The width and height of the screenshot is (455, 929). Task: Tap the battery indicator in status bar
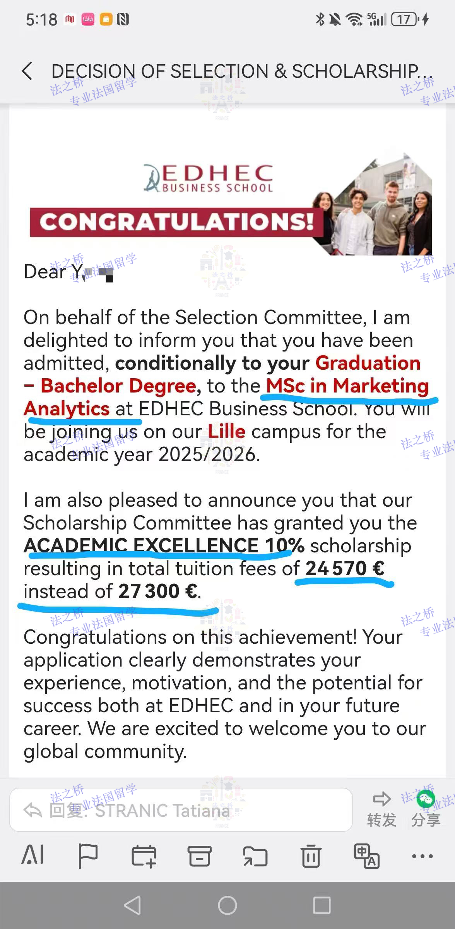coord(405,19)
